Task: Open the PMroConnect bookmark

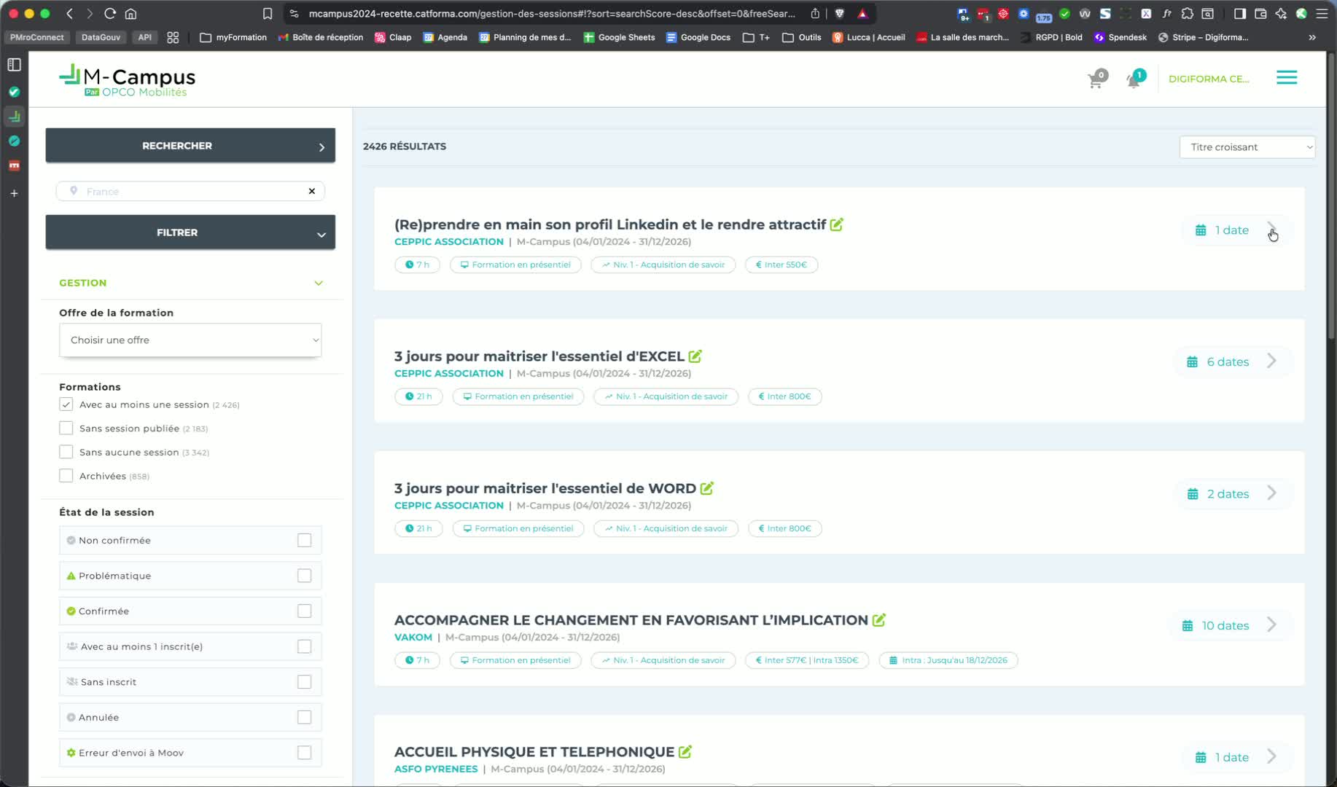Action: tap(37, 37)
